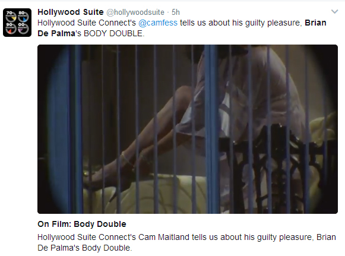Click 'Hollywood Suite Connect's' in tweet text

[87, 23]
